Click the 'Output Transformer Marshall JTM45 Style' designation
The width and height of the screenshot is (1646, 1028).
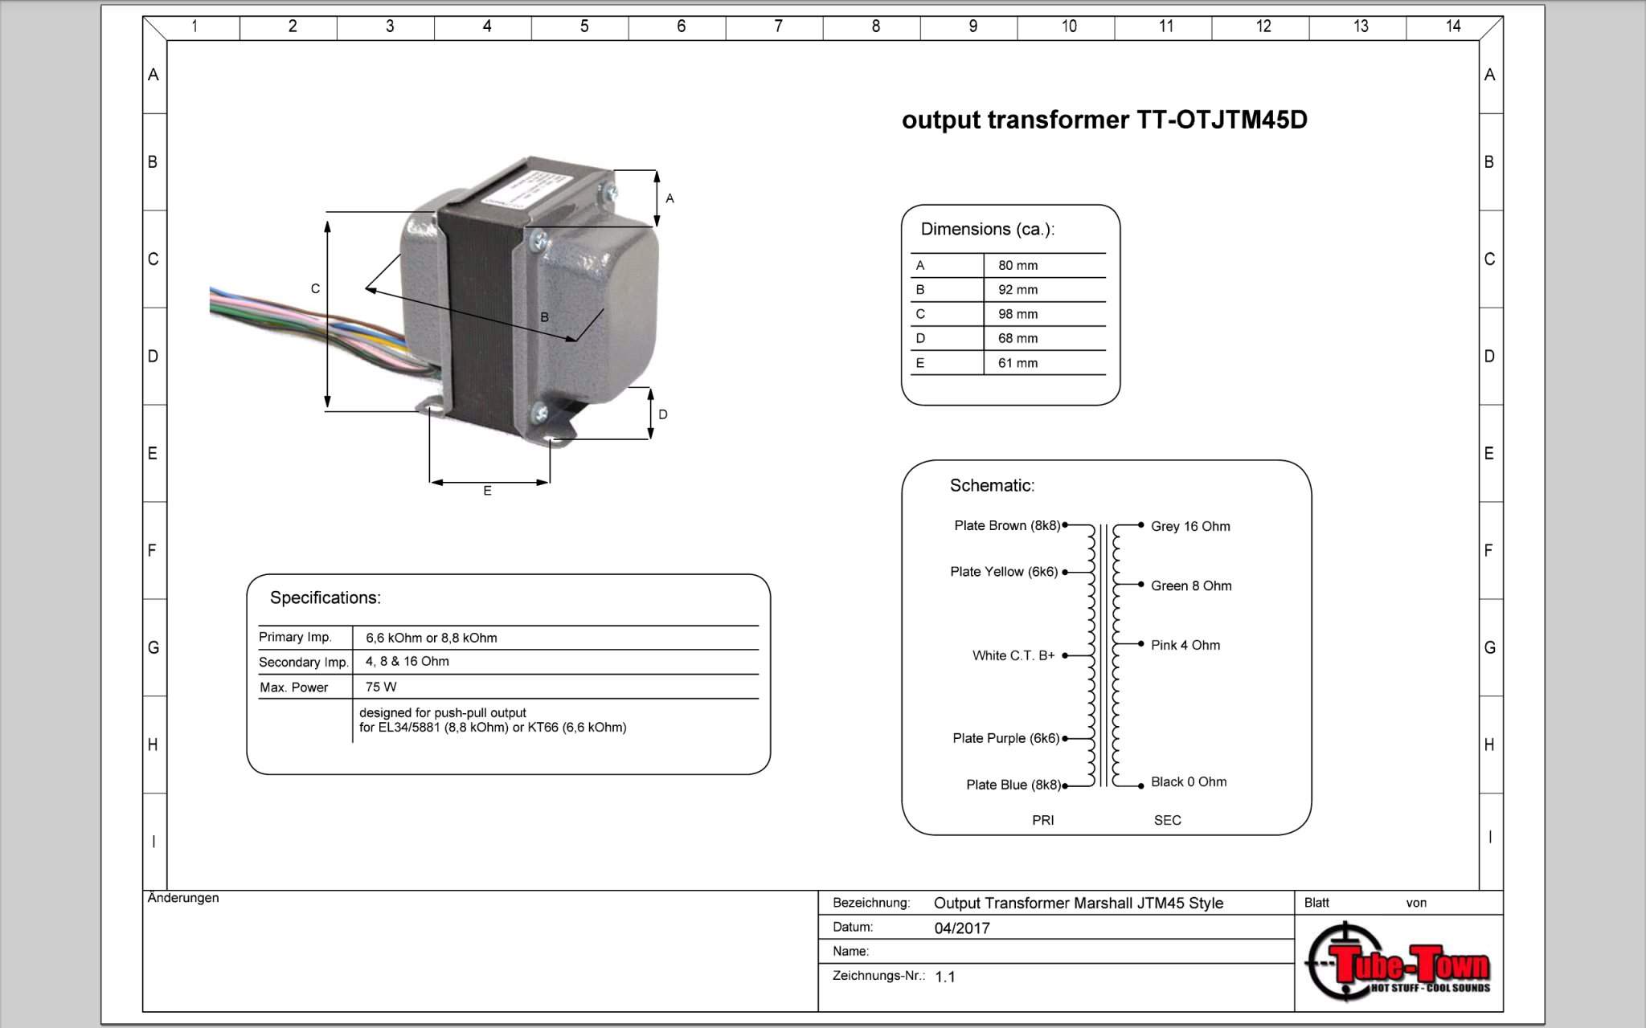[x=1078, y=904]
